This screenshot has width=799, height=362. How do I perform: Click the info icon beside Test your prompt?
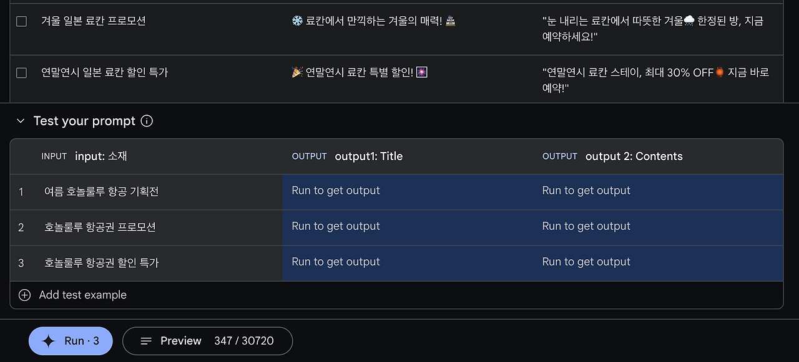click(147, 121)
